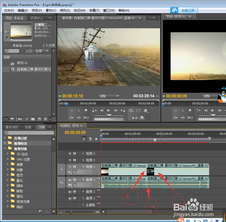
Task: Click the project panel Find icon
Action: [x=26, y=119]
